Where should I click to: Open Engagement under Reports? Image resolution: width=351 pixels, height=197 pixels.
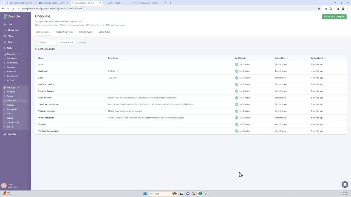point(13,76)
